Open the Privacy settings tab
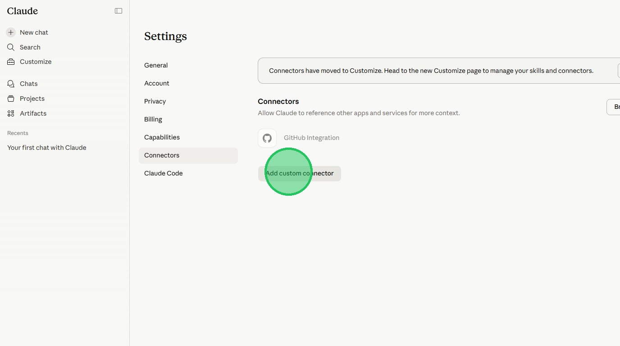620x346 pixels. [188, 101]
